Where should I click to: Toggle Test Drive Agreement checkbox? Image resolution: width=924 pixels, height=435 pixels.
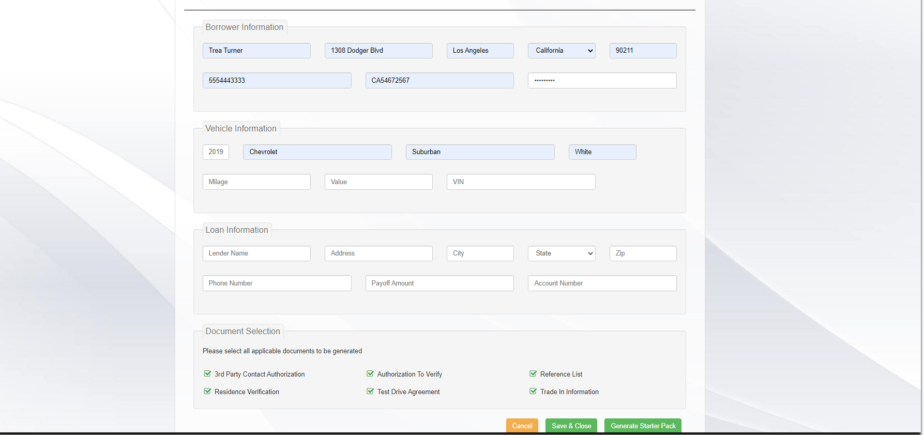[x=370, y=391]
